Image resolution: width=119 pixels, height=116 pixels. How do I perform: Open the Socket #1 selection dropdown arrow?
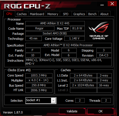[x=53, y=101]
